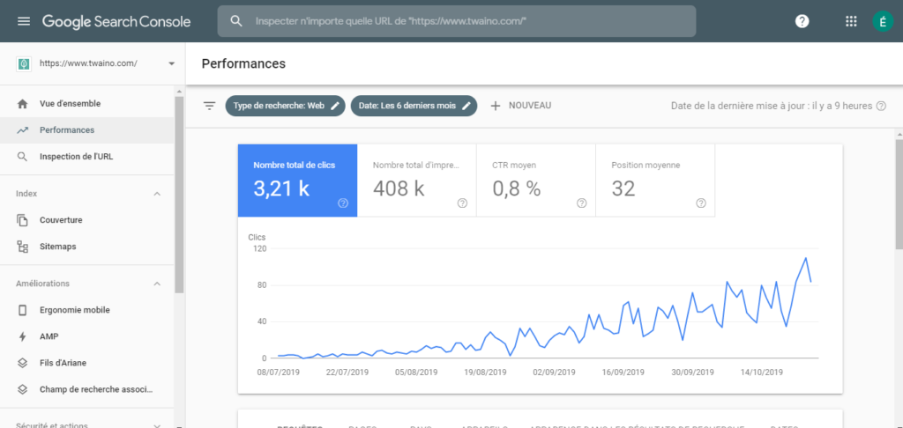Edit the date filter pencil icon
This screenshot has width=903, height=428.
466,106
